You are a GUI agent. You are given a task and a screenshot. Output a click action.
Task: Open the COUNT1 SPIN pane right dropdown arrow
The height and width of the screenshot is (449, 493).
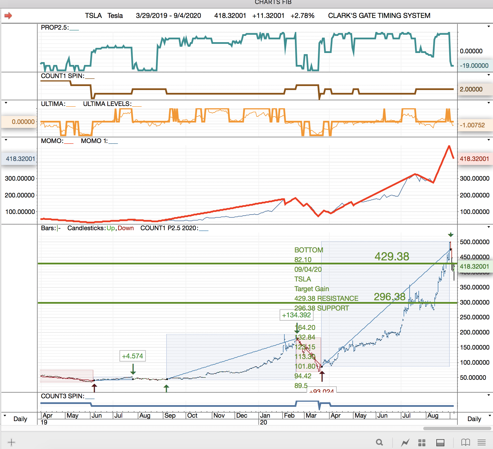click(x=489, y=75)
